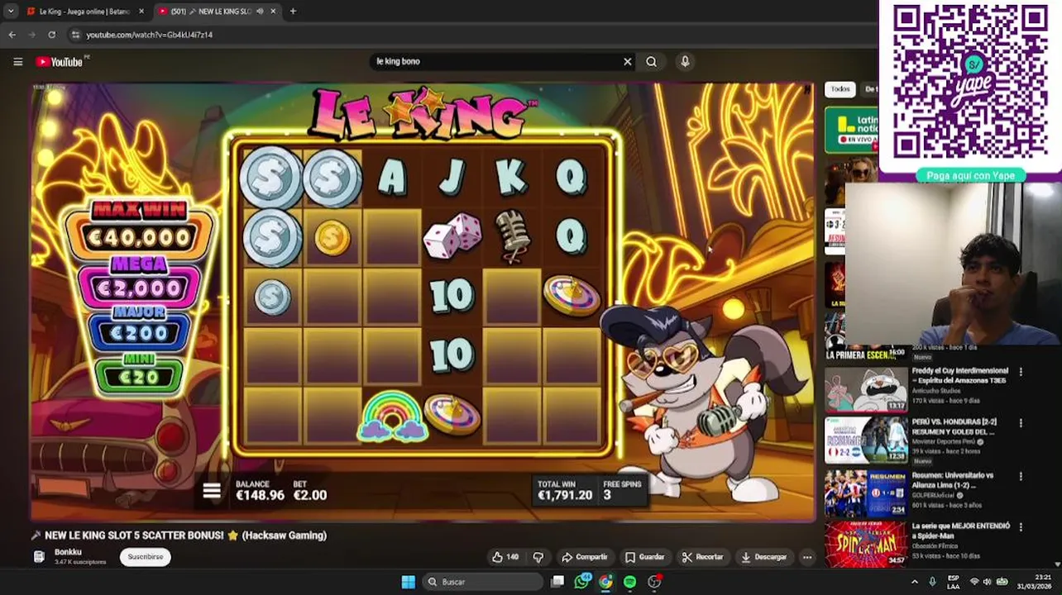Expand the browser tab search dropdown

10,12
